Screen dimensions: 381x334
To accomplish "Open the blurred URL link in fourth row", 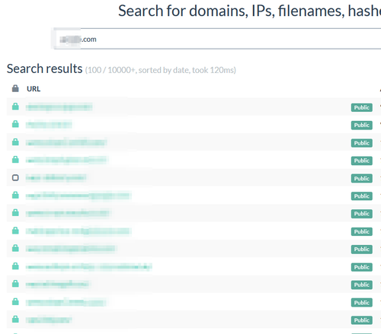I will point(67,160).
